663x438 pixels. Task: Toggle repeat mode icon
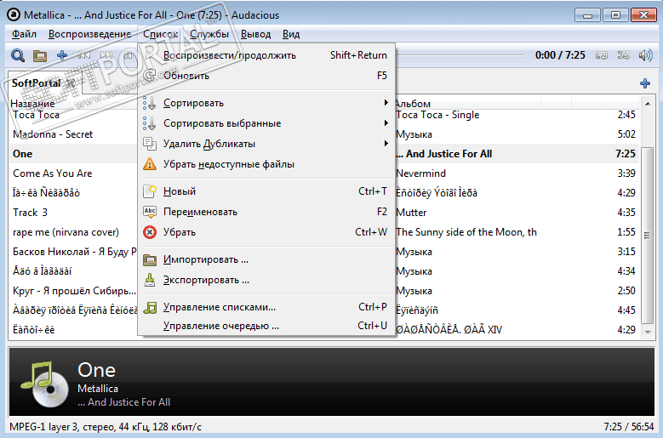coord(601,55)
